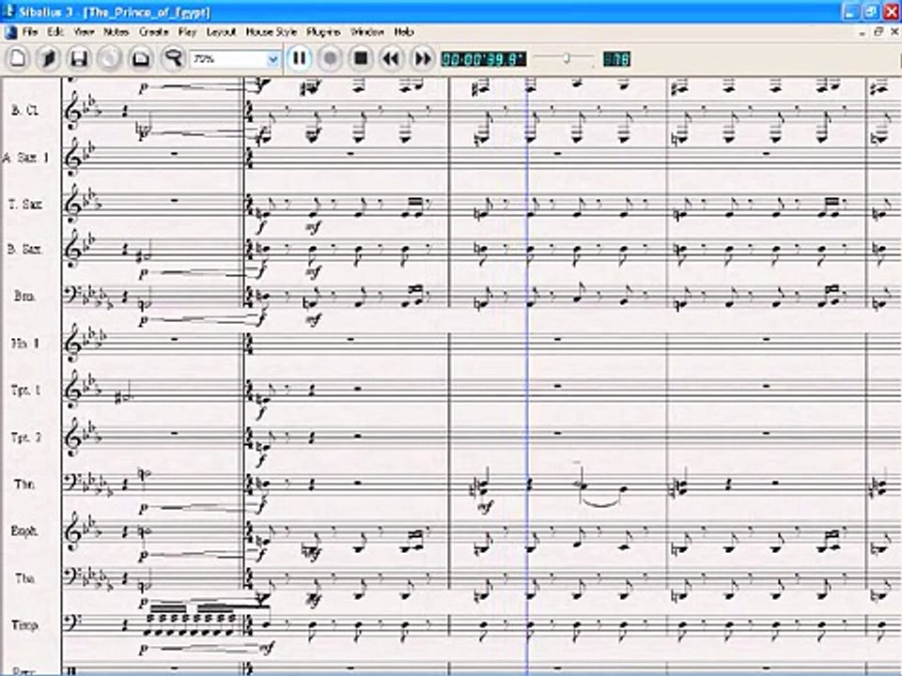Click the A. Sax. 1 staff label

pos(26,157)
